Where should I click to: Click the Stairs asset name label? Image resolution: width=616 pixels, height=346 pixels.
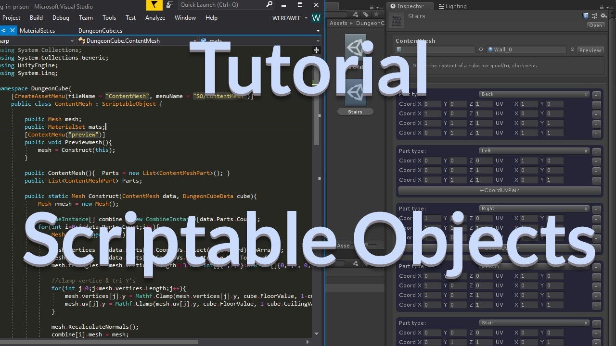coord(356,111)
